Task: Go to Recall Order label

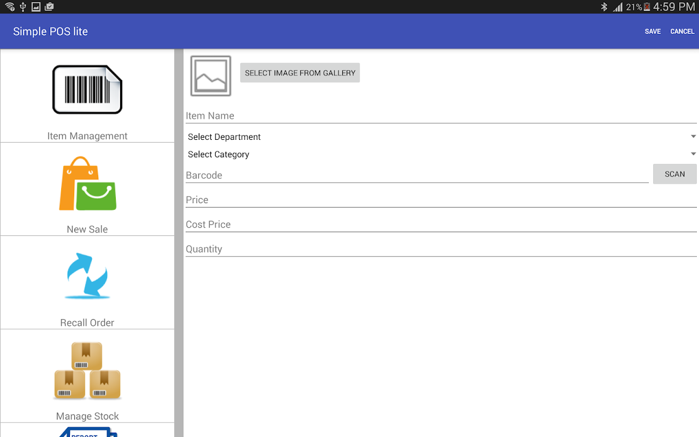Action: click(x=87, y=323)
